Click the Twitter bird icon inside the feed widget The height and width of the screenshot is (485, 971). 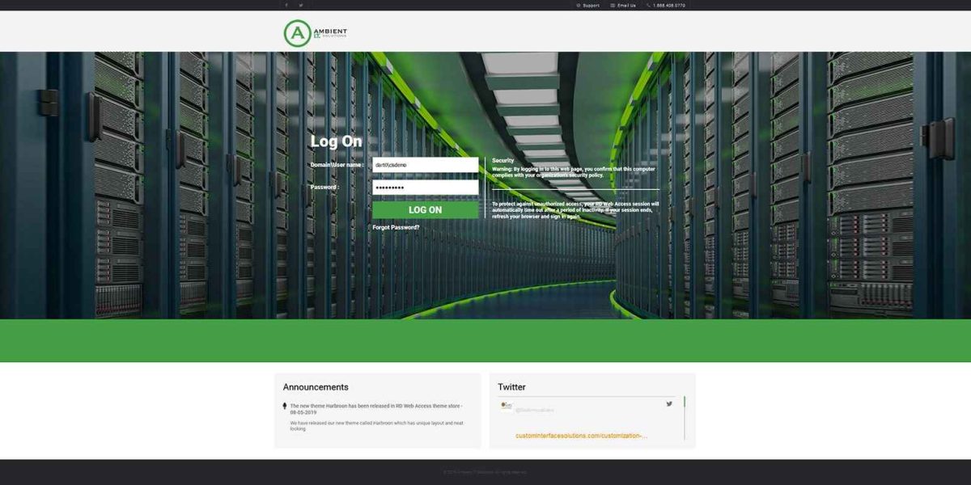pyautogui.click(x=669, y=403)
